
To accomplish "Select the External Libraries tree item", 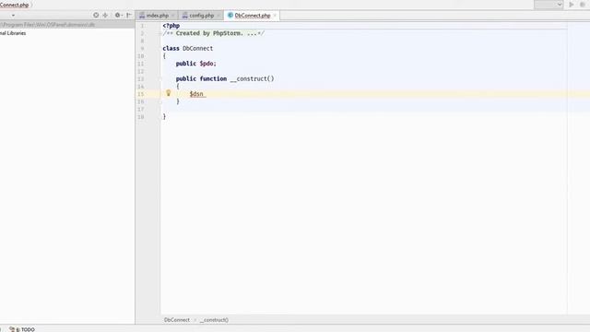I will 13,33.
